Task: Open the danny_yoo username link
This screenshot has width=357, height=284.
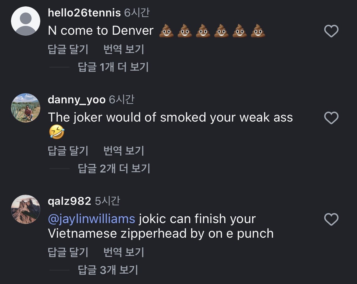Action: (x=77, y=100)
